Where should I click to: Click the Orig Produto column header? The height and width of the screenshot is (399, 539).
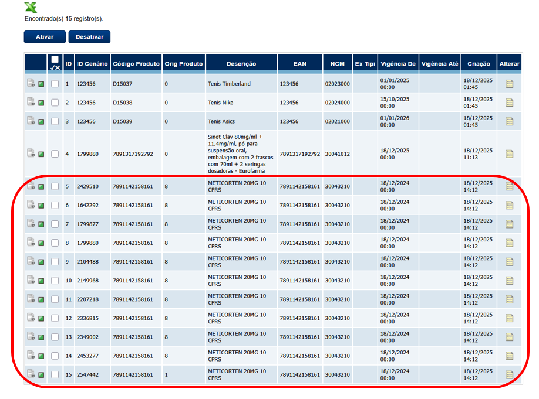[x=184, y=64]
